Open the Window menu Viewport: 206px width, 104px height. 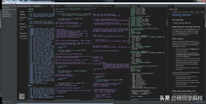click(12, 3)
